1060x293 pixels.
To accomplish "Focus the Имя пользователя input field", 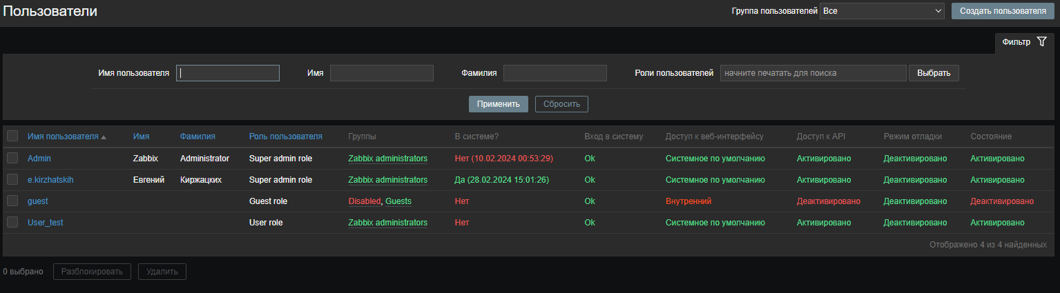I will (x=228, y=73).
